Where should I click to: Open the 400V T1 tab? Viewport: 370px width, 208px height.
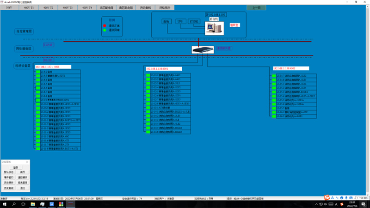click(x=29, y=8)
